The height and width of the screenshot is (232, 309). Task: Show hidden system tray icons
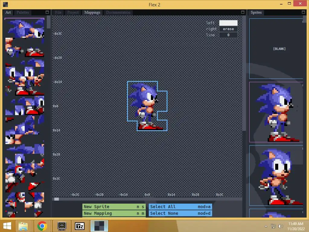point(266,226)
